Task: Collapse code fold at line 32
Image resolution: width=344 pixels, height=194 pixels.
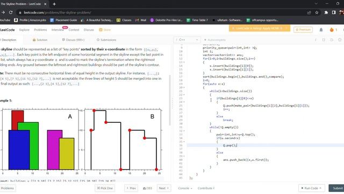Action: tap(184, 131)
